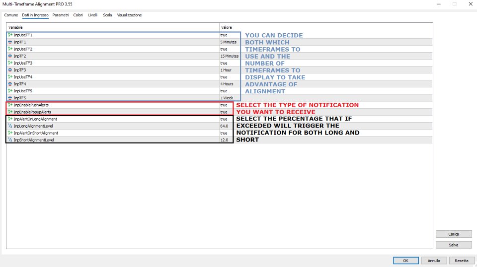The width and height of the screenshot is (477, 267).
Task: Click the icon beside InpEnablePopupAlerts
Action: [x=10, y=112]
